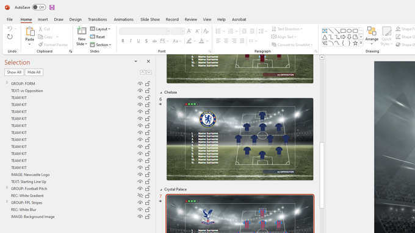Insert a Text Box shape
This screenshot has height=233, width=415.
[325, 31]
